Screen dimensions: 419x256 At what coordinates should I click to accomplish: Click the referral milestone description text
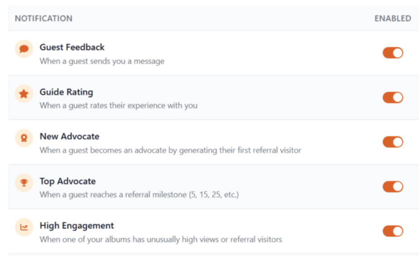coord(139,195)
